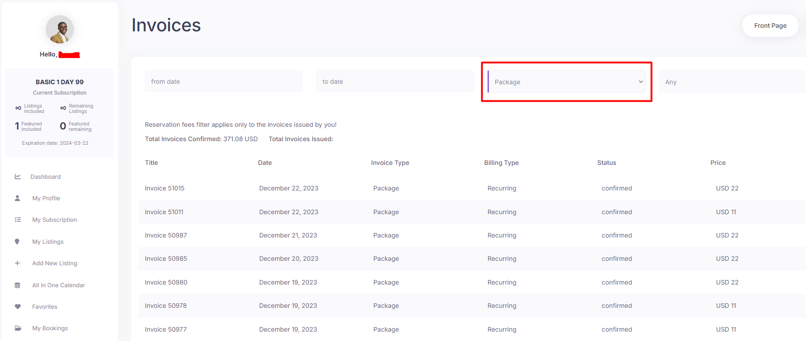Click the from date field

(223, 82)
